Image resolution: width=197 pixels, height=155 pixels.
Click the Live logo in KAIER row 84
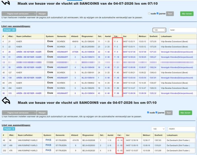(50, 83)
